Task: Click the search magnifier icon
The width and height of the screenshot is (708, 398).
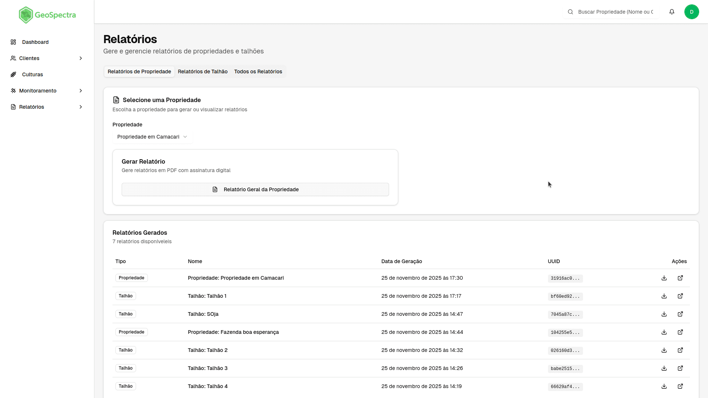Action: pos(570,12)
